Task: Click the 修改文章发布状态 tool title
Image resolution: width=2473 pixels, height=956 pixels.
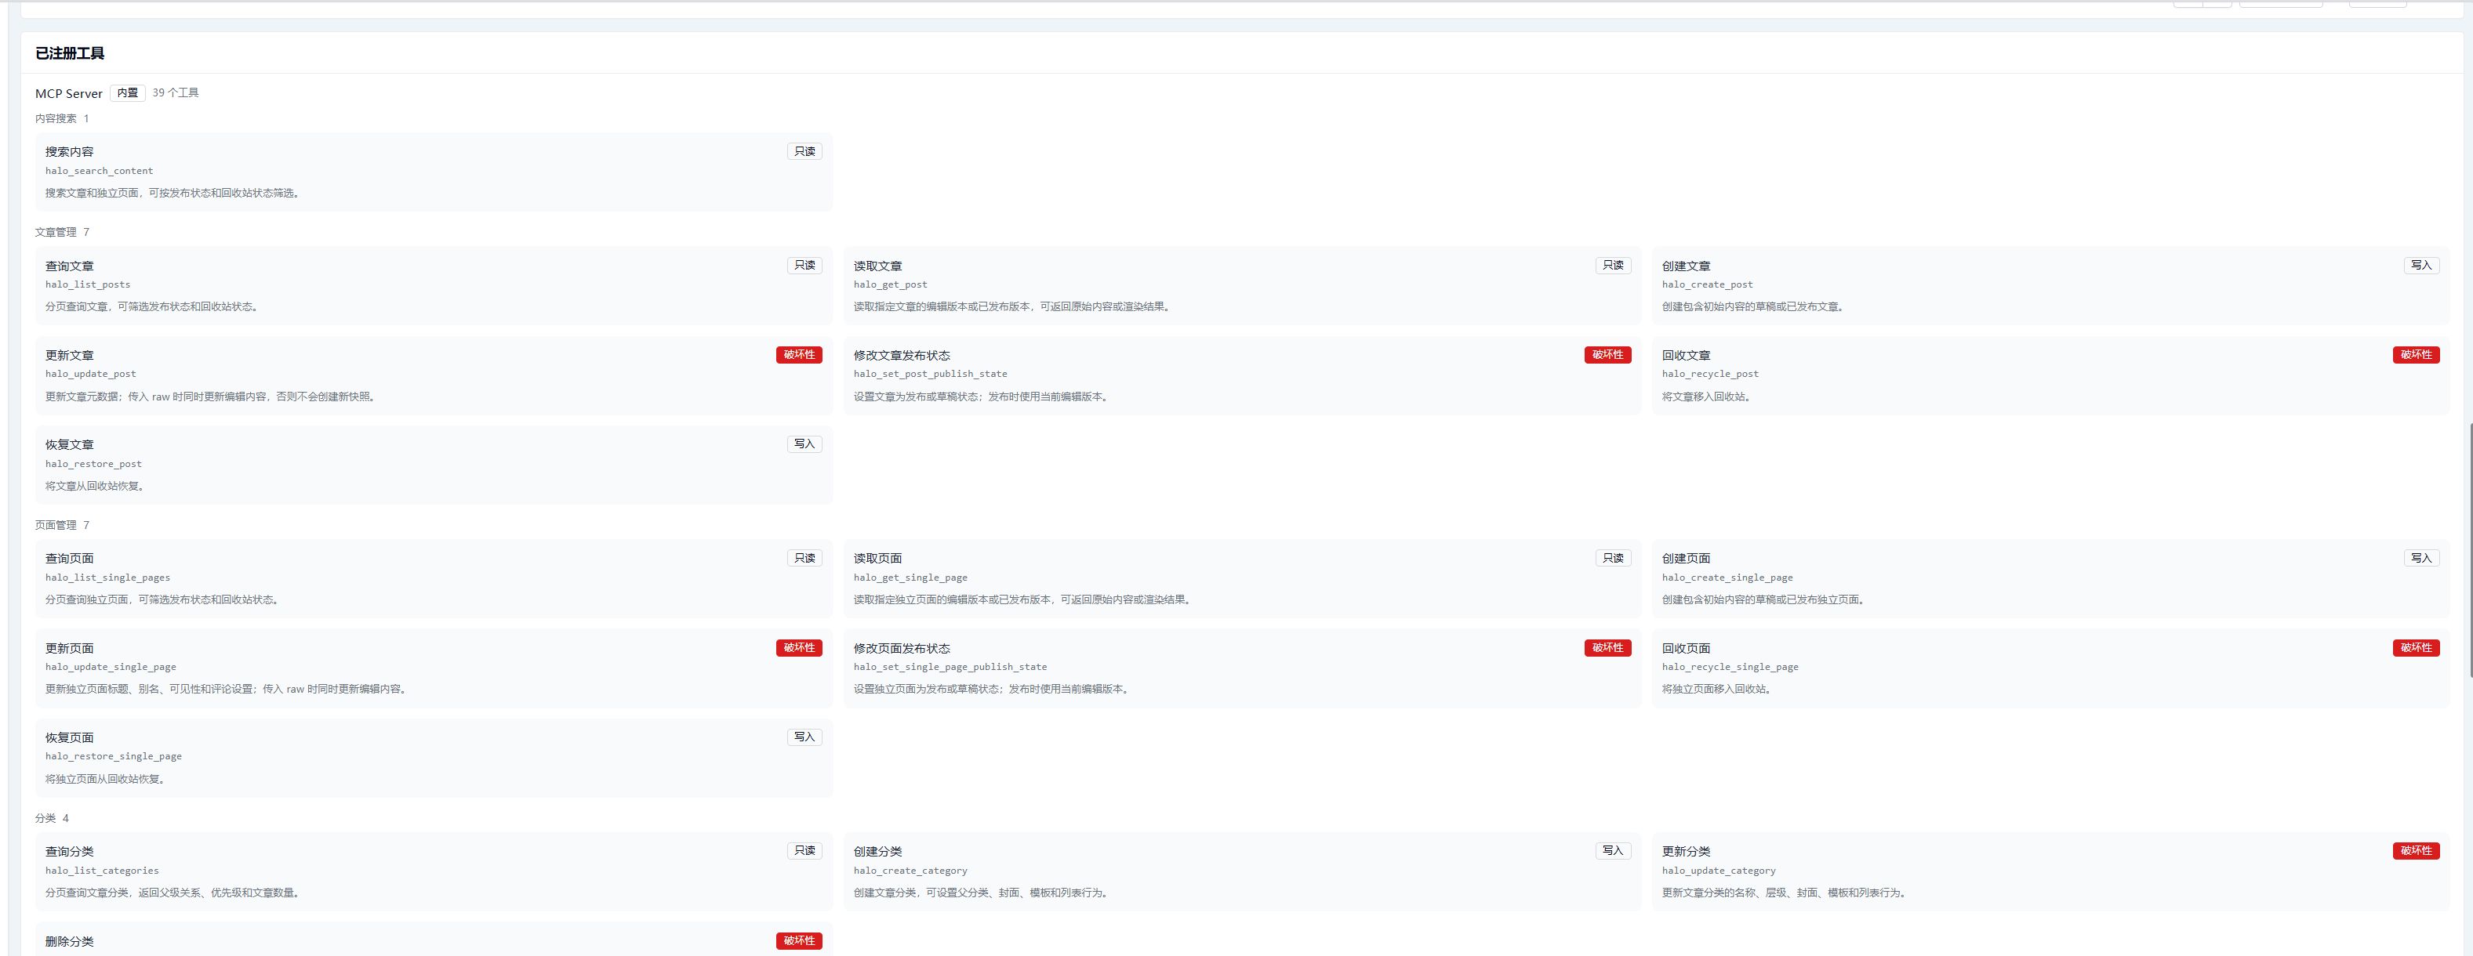Action: [x=902, y=355]
